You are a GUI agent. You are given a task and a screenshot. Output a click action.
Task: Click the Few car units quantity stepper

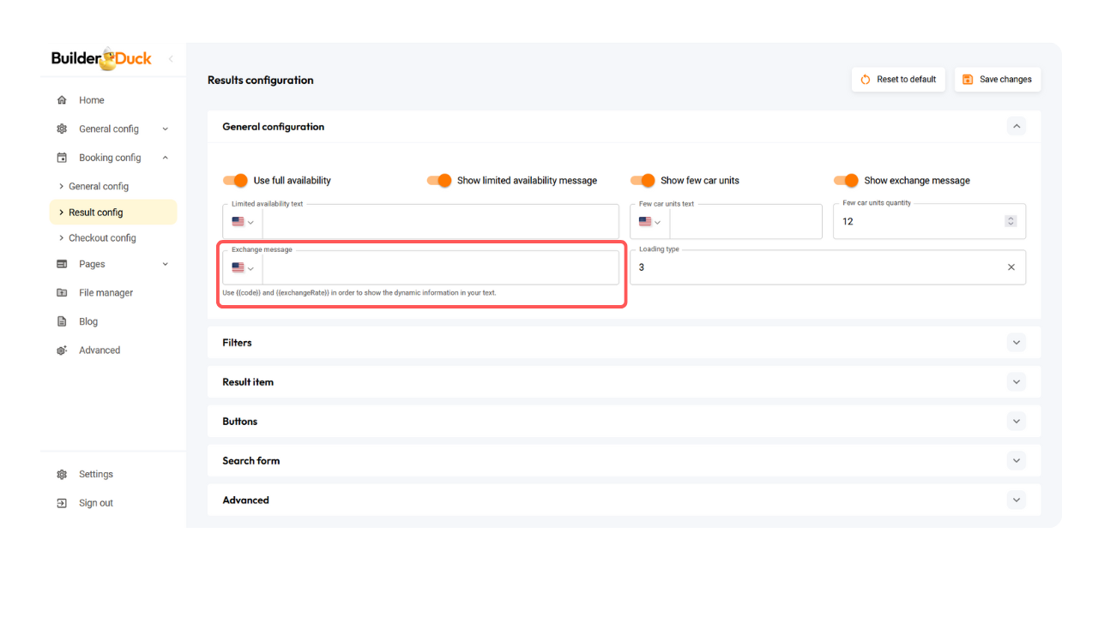(x=1011, y=221)
